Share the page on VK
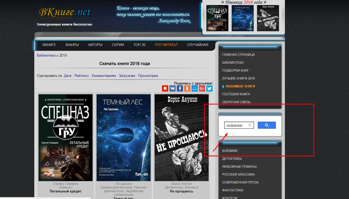The image size is (349, 199). (173, 88)
